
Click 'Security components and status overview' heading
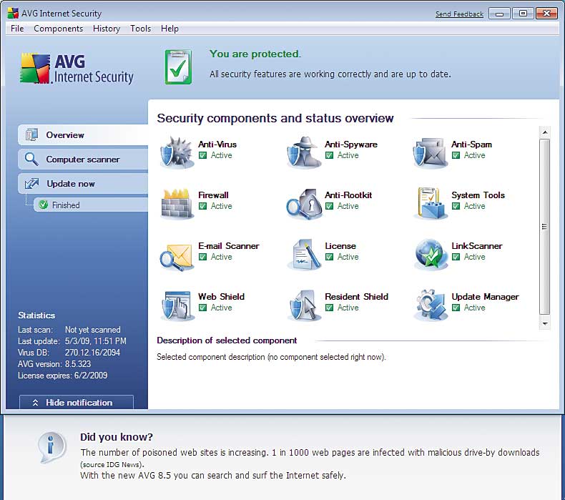(275, 118)
